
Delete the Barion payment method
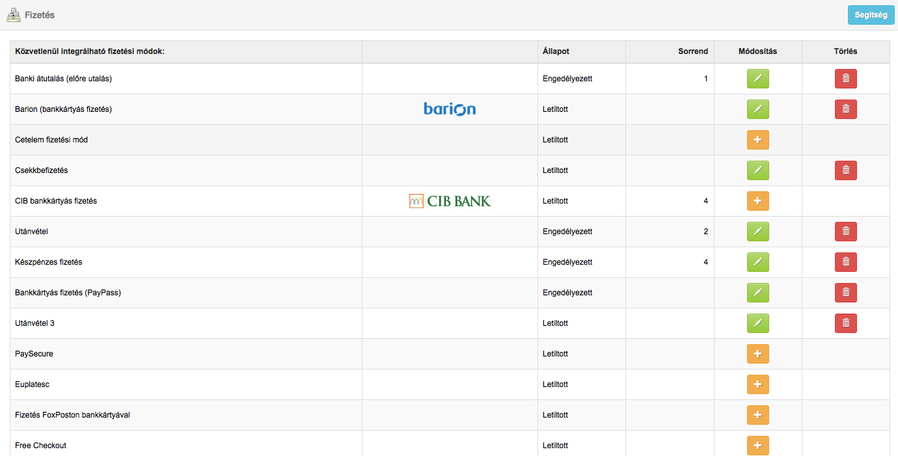tap(845, 109)
